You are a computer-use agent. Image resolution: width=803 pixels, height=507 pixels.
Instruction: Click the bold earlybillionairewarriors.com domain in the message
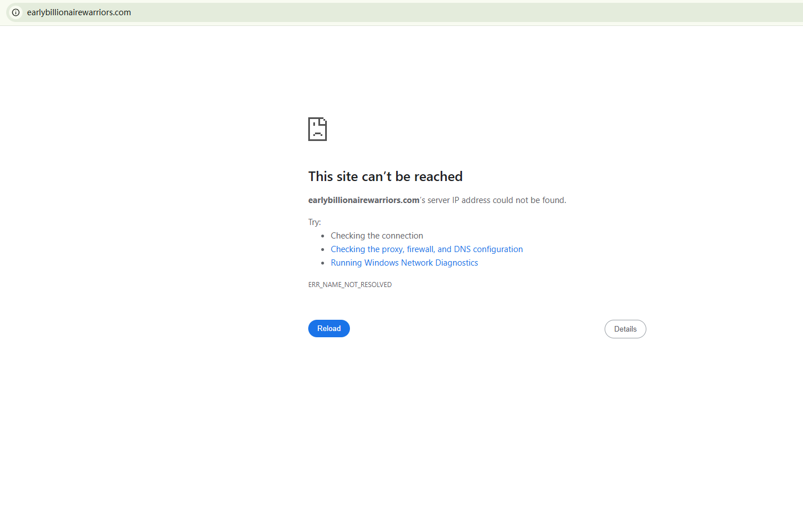pos(364,200)
